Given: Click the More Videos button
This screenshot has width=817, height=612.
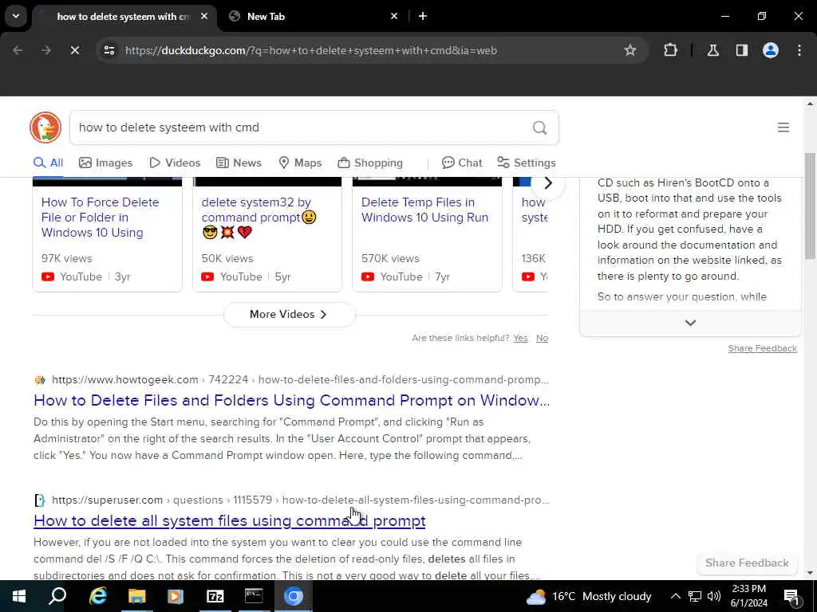Looking at the screenshot, I should pos(289,314).
